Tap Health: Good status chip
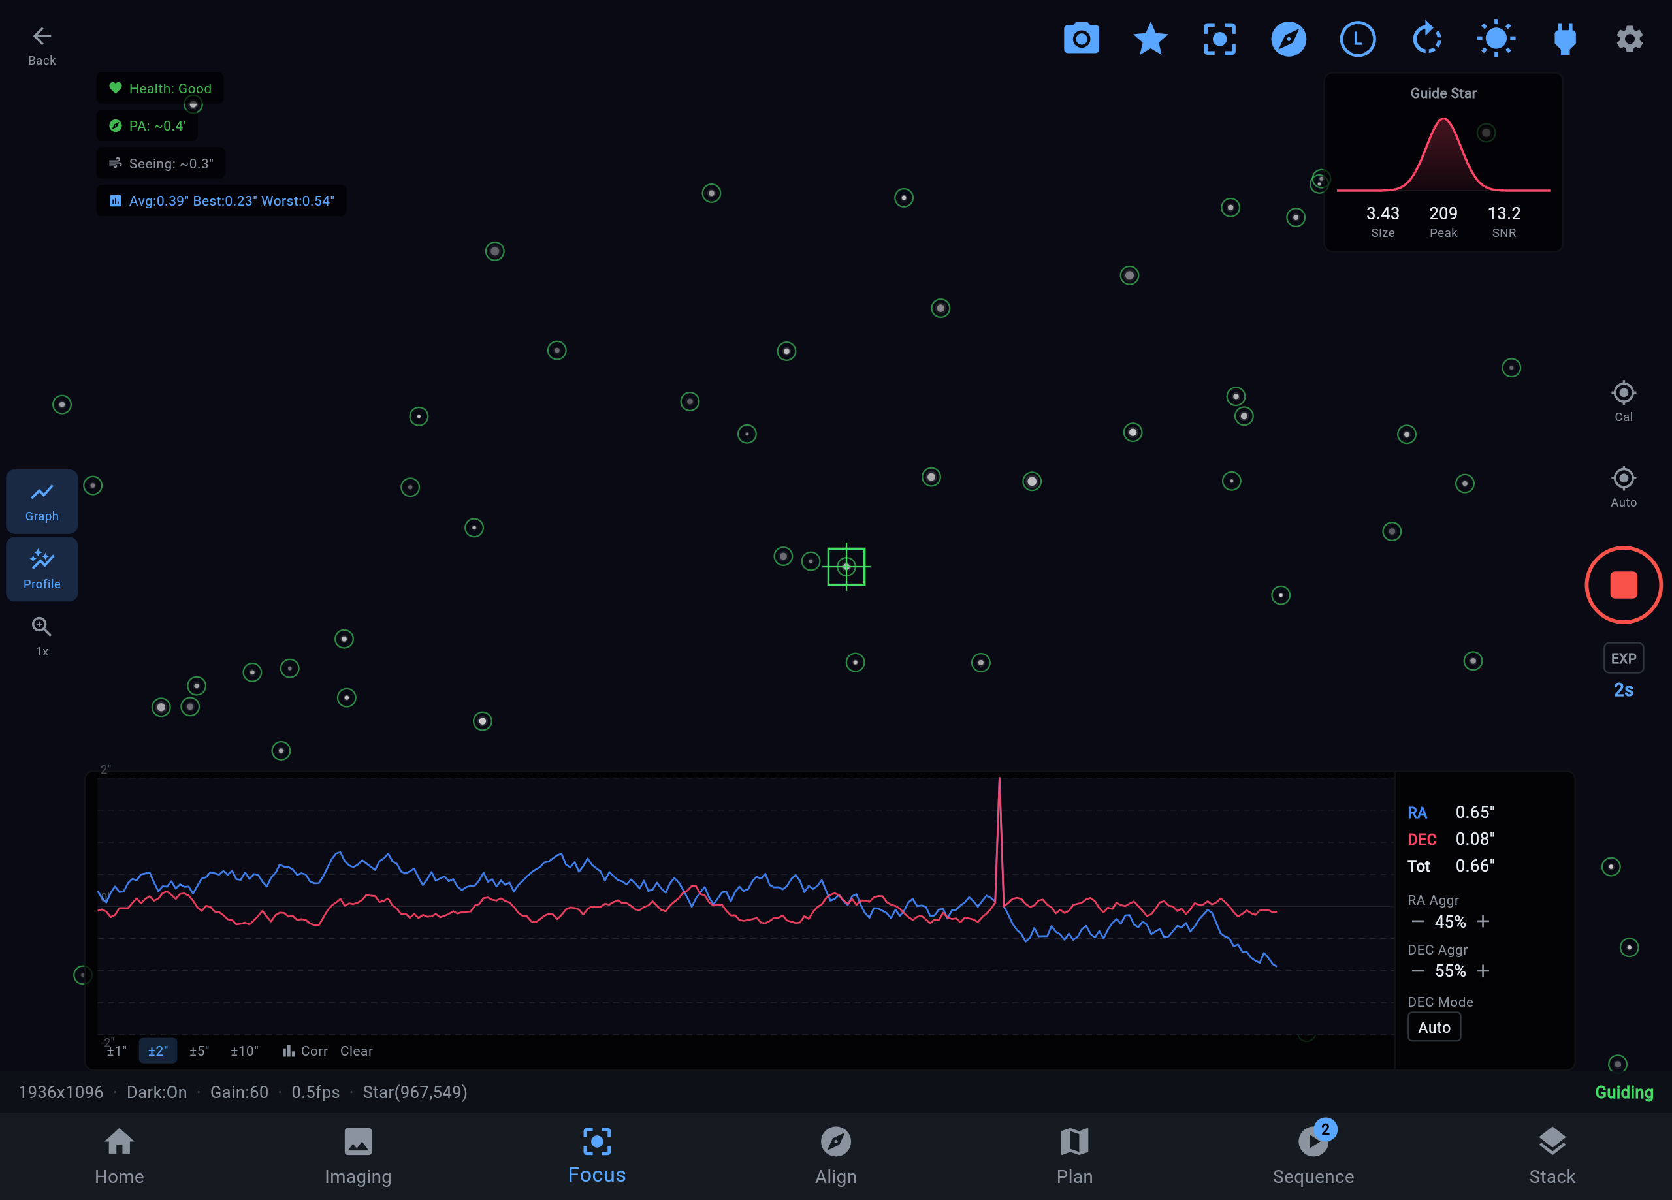The width and height of the screenshot is (1672, 1200). (160, 88)
